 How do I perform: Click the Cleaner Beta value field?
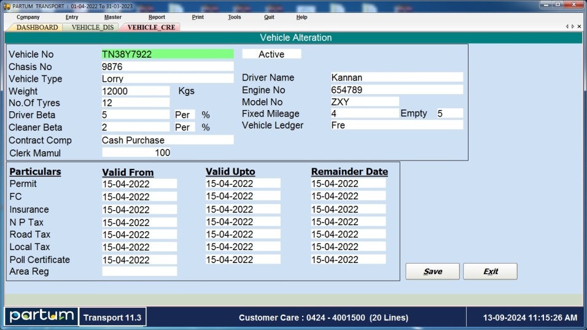(x=136, y=127)
